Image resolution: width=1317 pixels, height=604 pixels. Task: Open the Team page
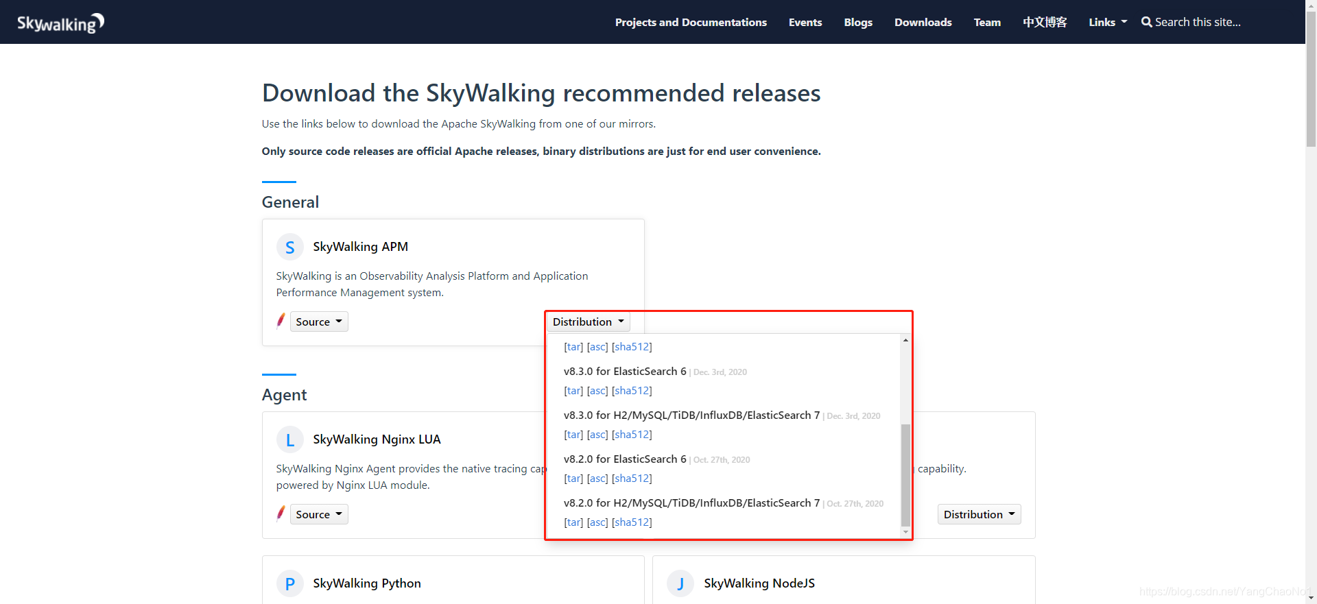click(987, 22)
